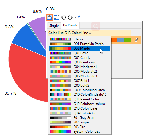This screenshot has width=143, height=135.
Task: Edit color list with pencil icon
Action: pos(136,40)
